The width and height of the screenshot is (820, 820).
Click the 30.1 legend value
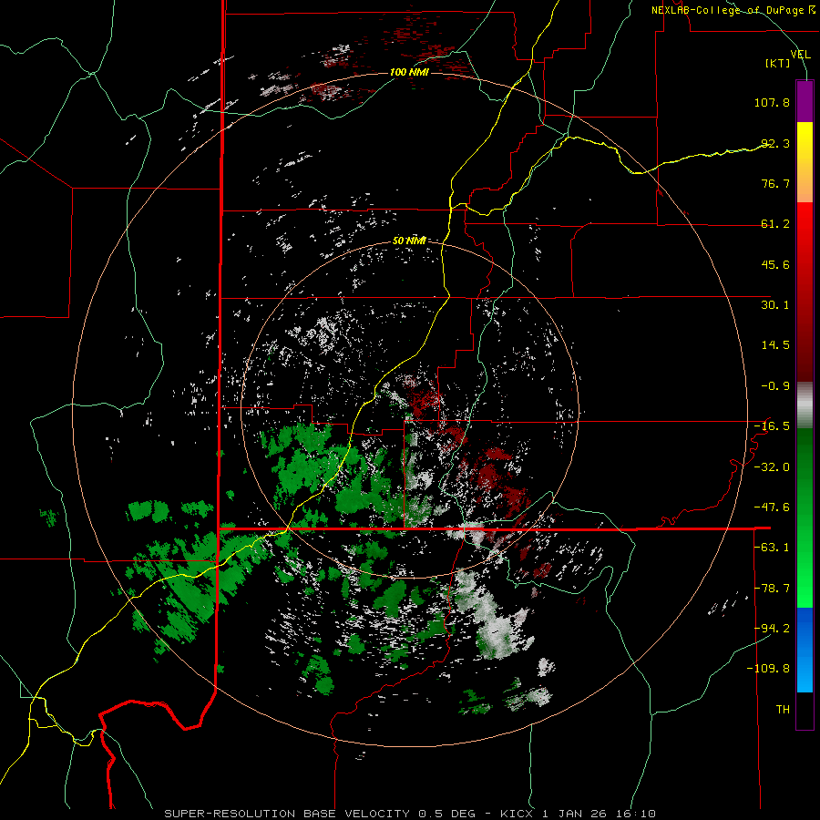[x=775, y=305]
